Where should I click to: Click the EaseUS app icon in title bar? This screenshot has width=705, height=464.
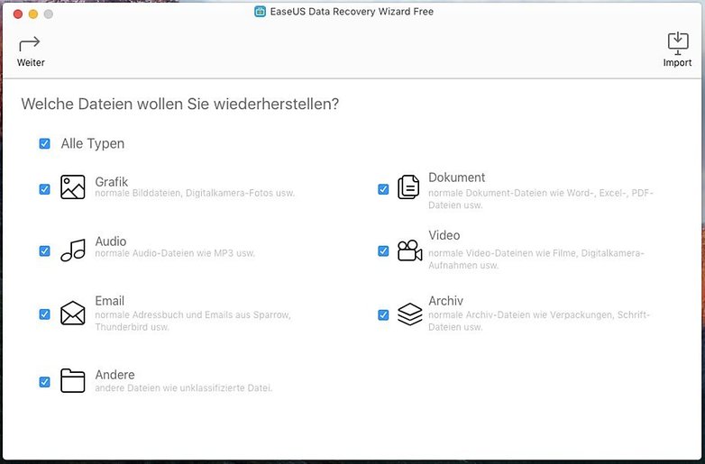pyautogui.click(x=260, y=12)
